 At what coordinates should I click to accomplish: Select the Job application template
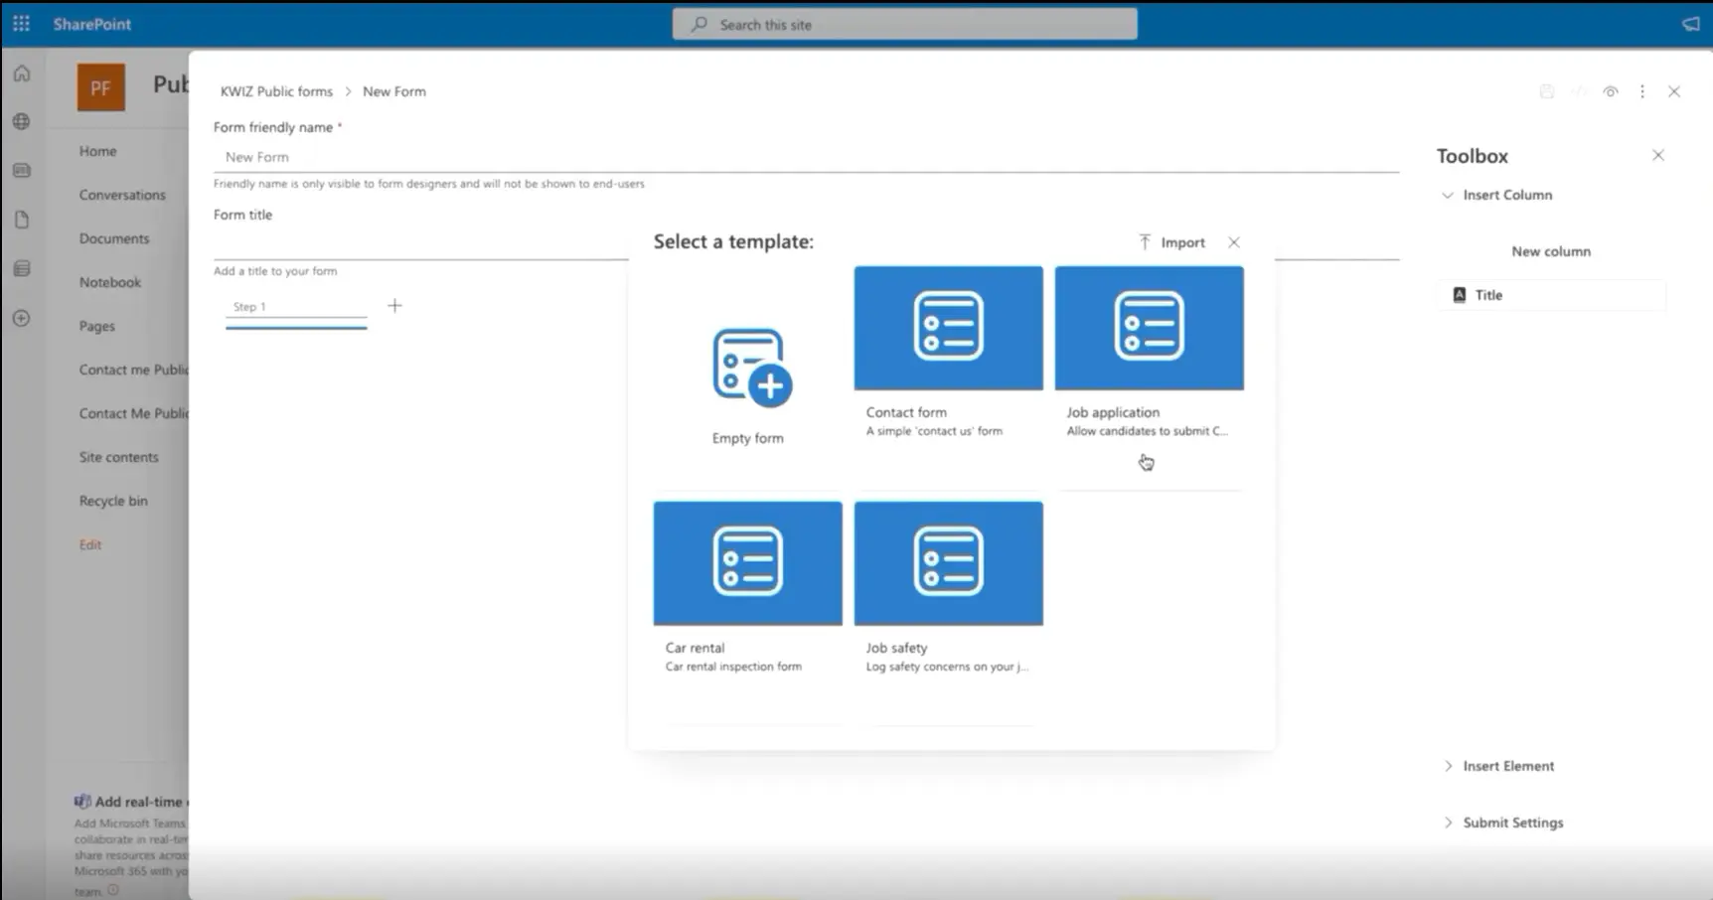tap(1149, 328)
